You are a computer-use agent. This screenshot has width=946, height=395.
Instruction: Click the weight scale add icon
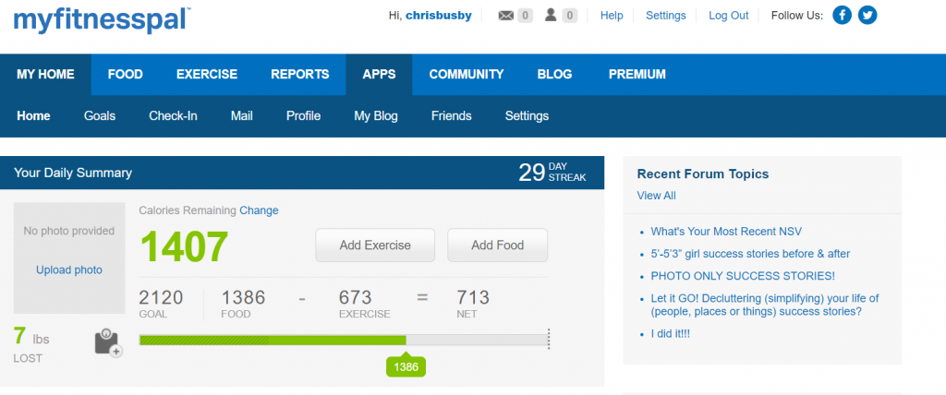pyautogui.click(x=108, y=343)
